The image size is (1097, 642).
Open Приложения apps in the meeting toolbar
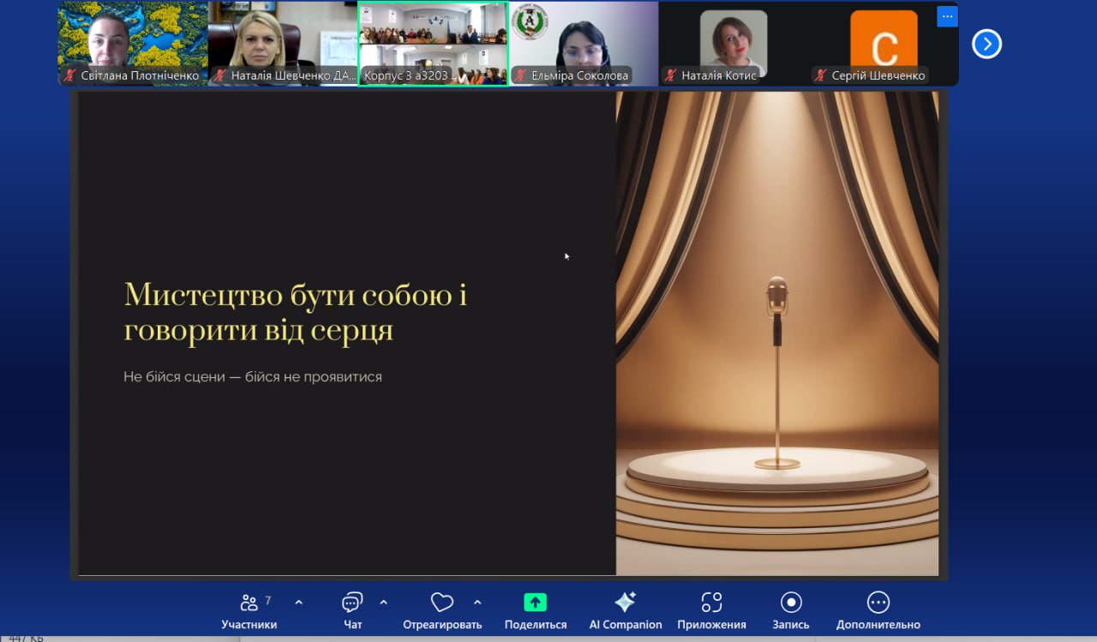click(711, 611)
